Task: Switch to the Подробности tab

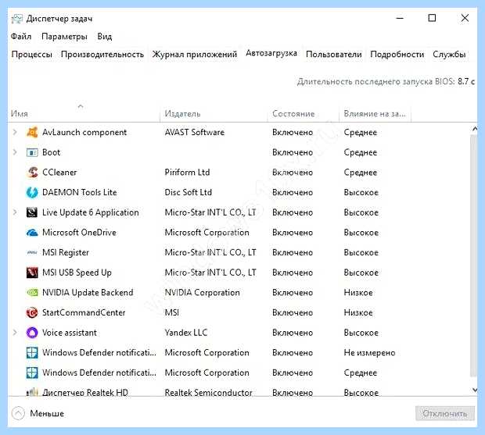Action: pos(397,55)
